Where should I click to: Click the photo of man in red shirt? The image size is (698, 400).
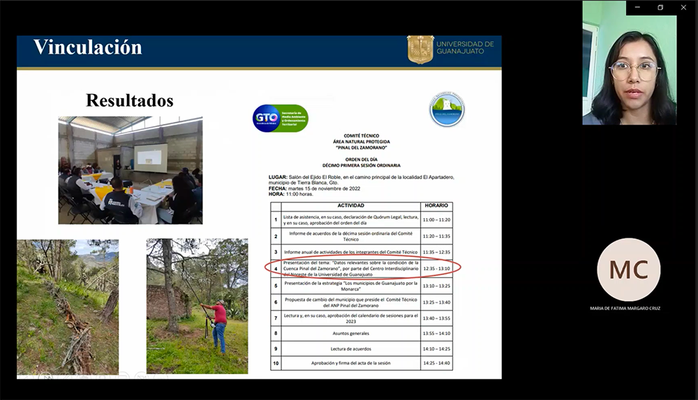[197, 307]
